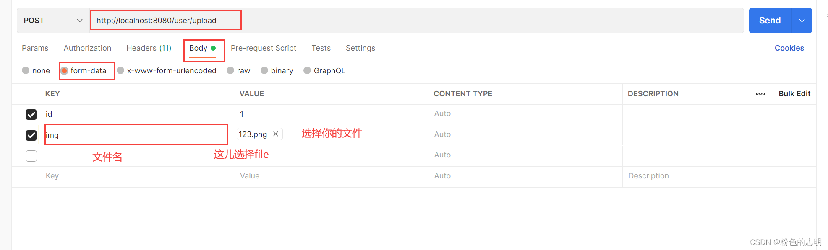
Task: Select the GraphQL body radio button
Action: tap(307, 70)
